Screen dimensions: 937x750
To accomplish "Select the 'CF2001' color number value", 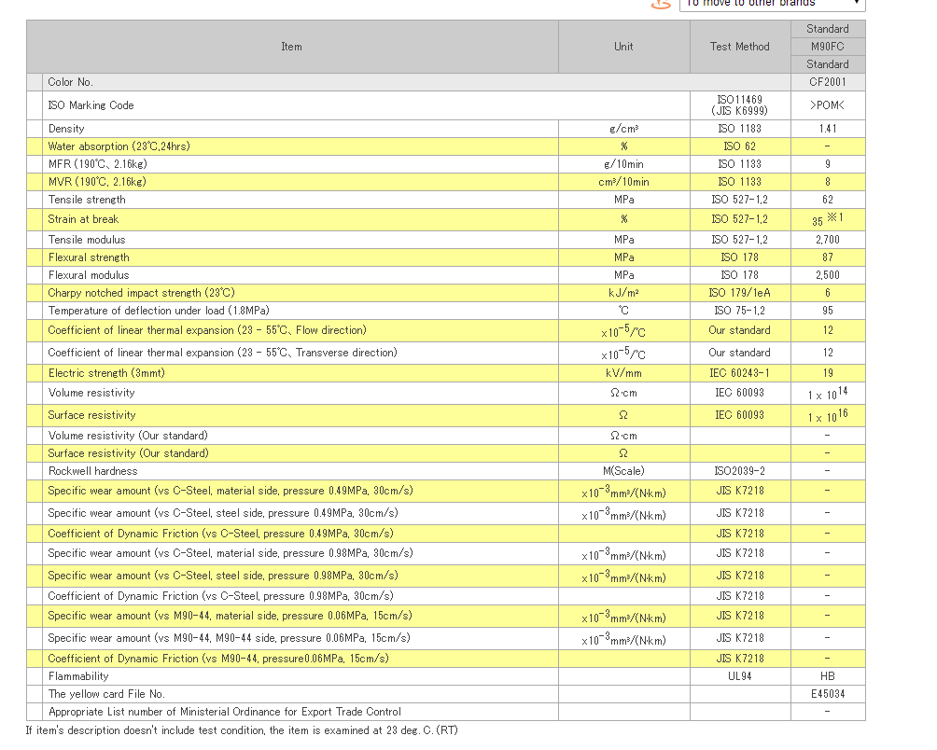I will tap(828, 82).
